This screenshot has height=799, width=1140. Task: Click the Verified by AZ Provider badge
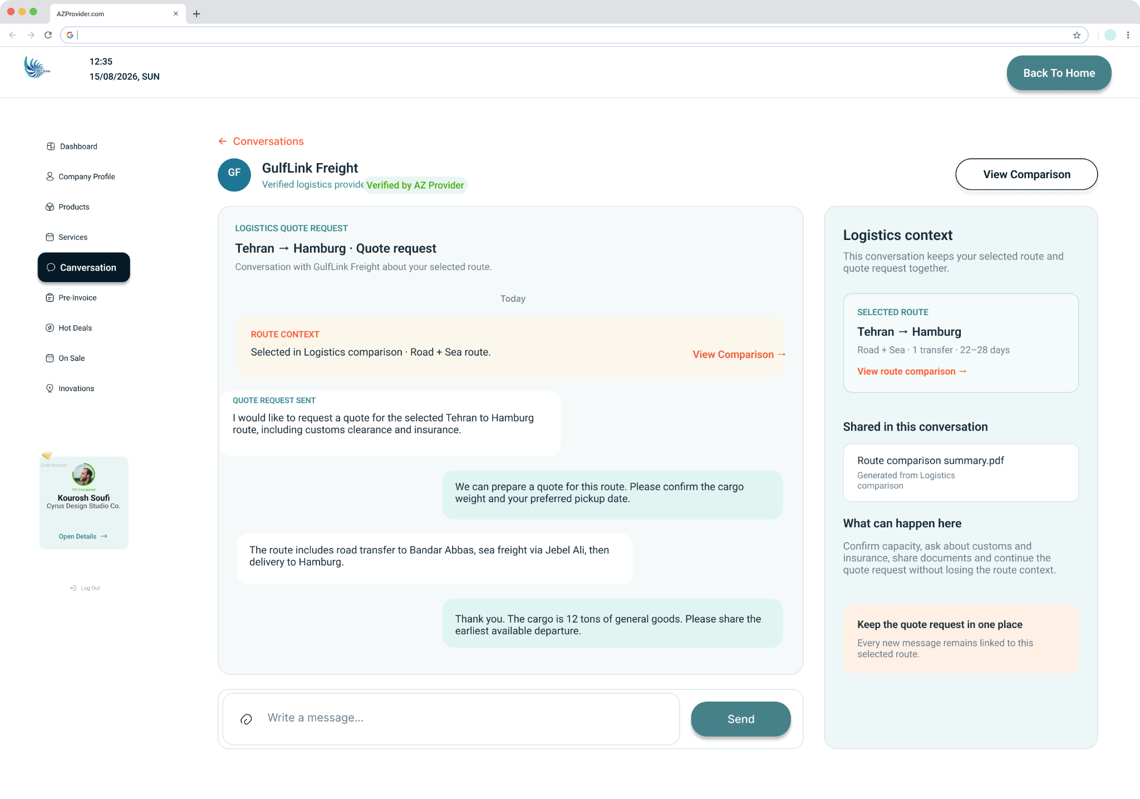pos(415,185)
